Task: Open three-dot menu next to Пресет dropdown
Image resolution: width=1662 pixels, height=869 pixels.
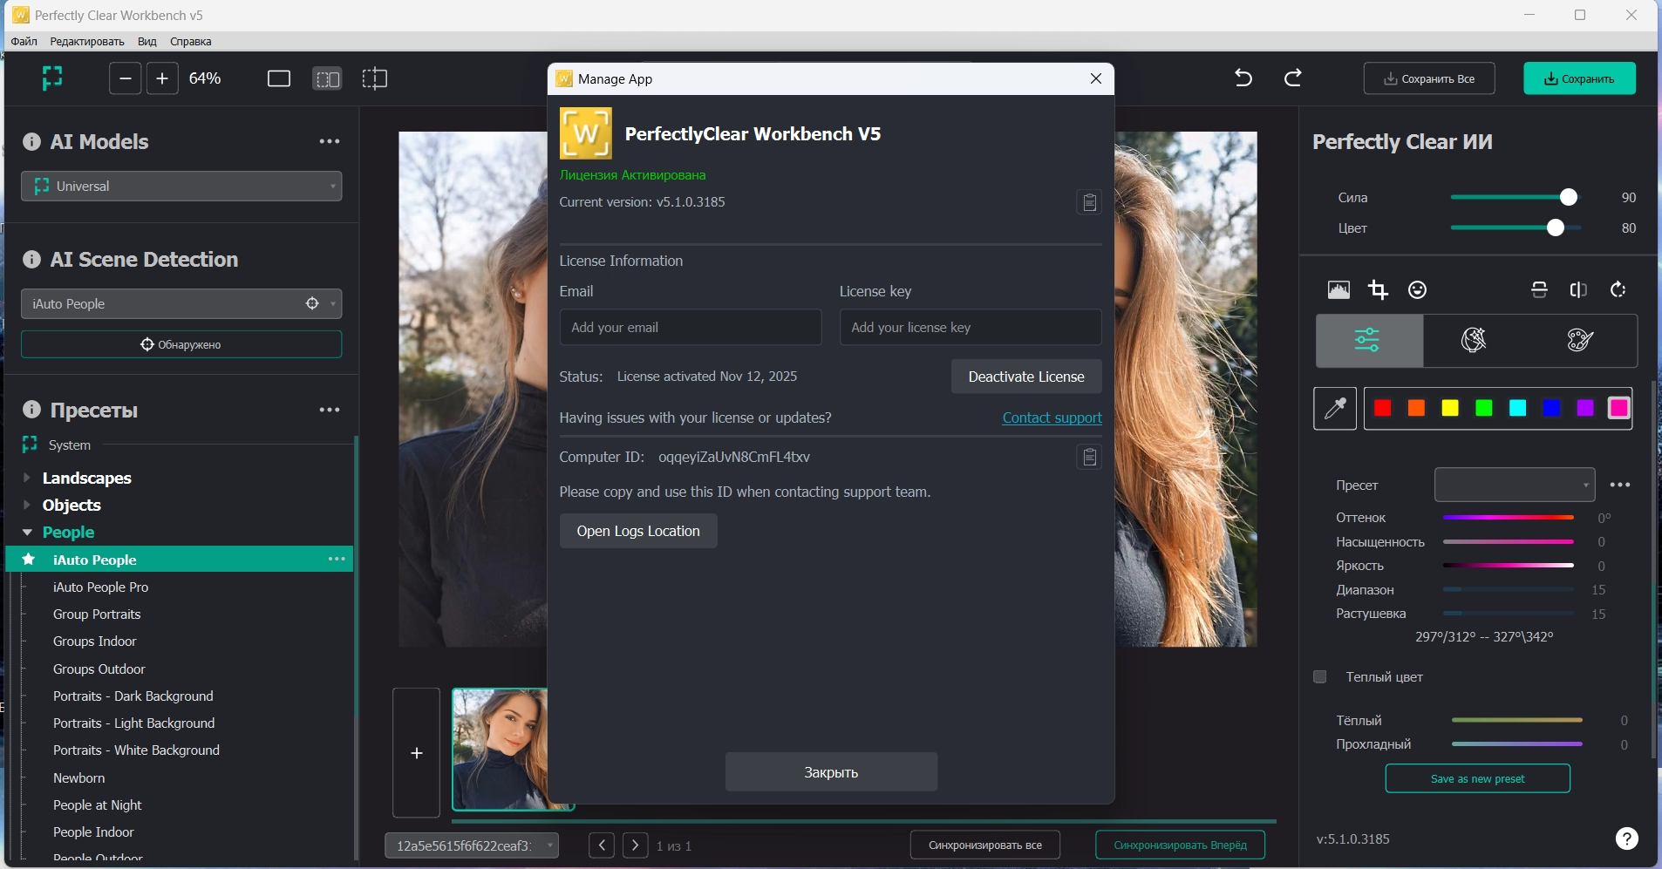Action: coord(1620,485)
